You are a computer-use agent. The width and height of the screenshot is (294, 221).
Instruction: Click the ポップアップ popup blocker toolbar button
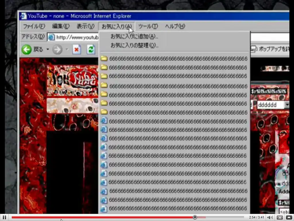(270, 49)
